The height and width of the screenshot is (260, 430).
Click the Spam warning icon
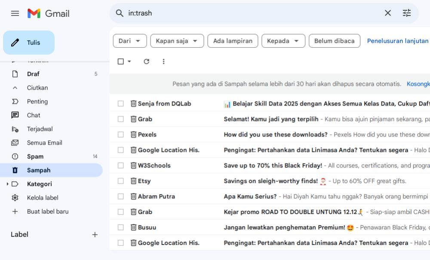[15, 157]
